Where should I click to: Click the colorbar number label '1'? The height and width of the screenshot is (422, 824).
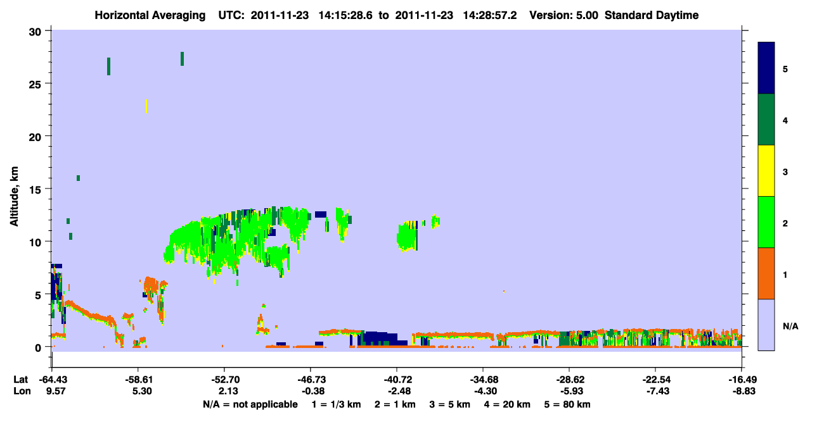(x=785, y=275)
